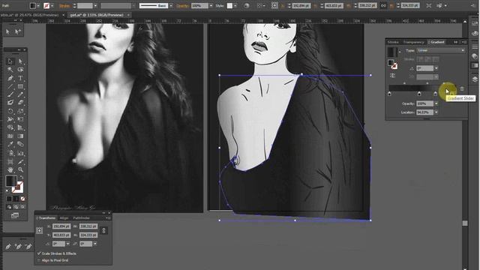Image resolution: width=480 pixels, height=270 pixels.
Task: Click Stroke swatch in Tools panel
Action: coord(18,187)
